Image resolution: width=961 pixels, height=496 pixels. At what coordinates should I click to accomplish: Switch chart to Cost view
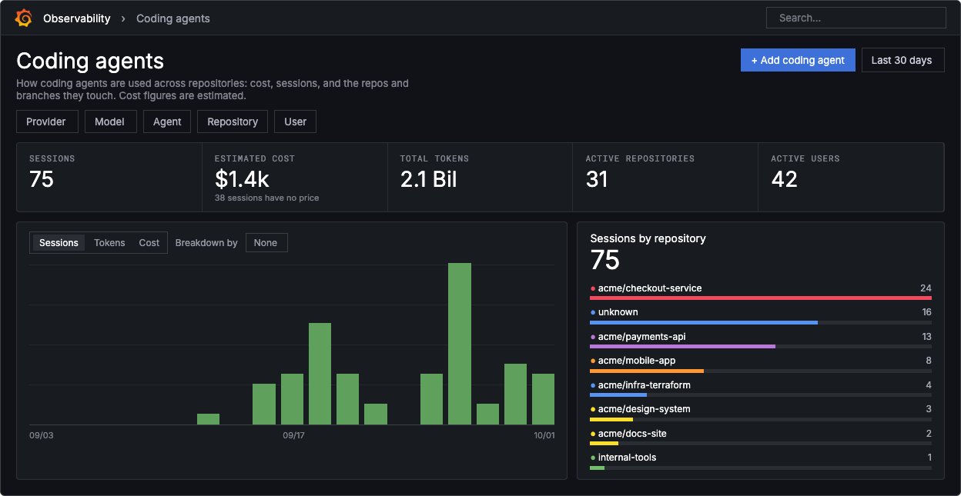point(149,243)
